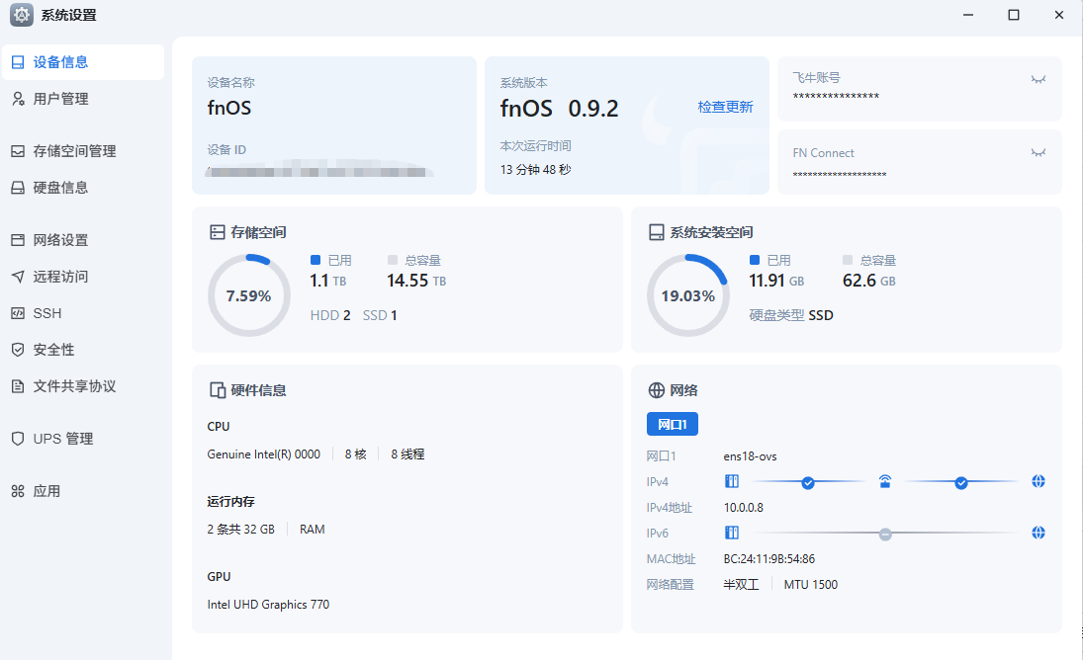Click GPU name "Intel UHD Graphics 770"

point(268,605)
